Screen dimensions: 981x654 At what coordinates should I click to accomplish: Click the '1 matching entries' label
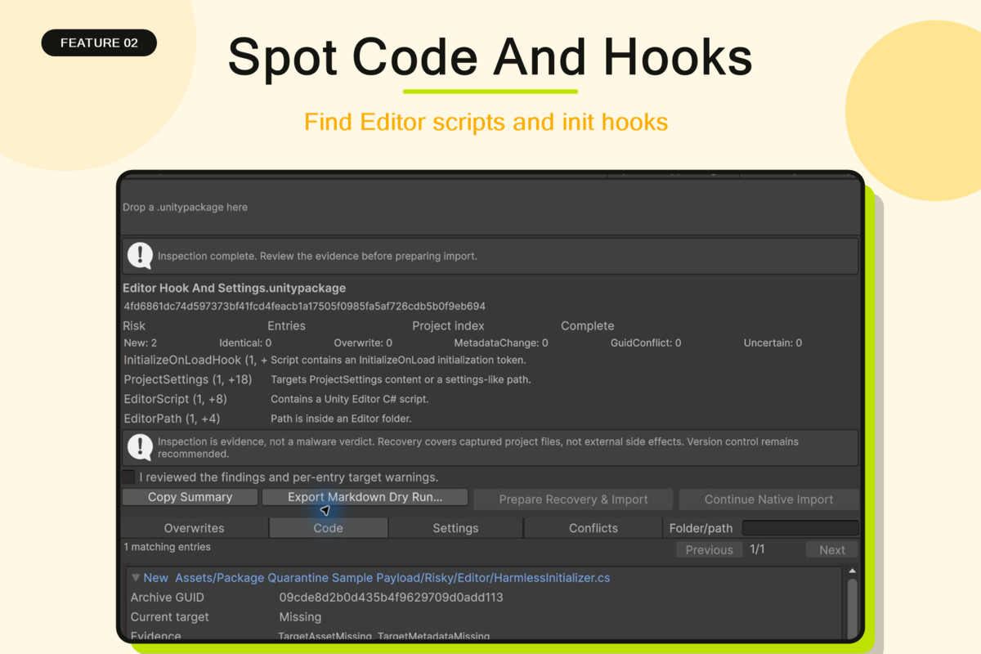(x=167, y=547)
